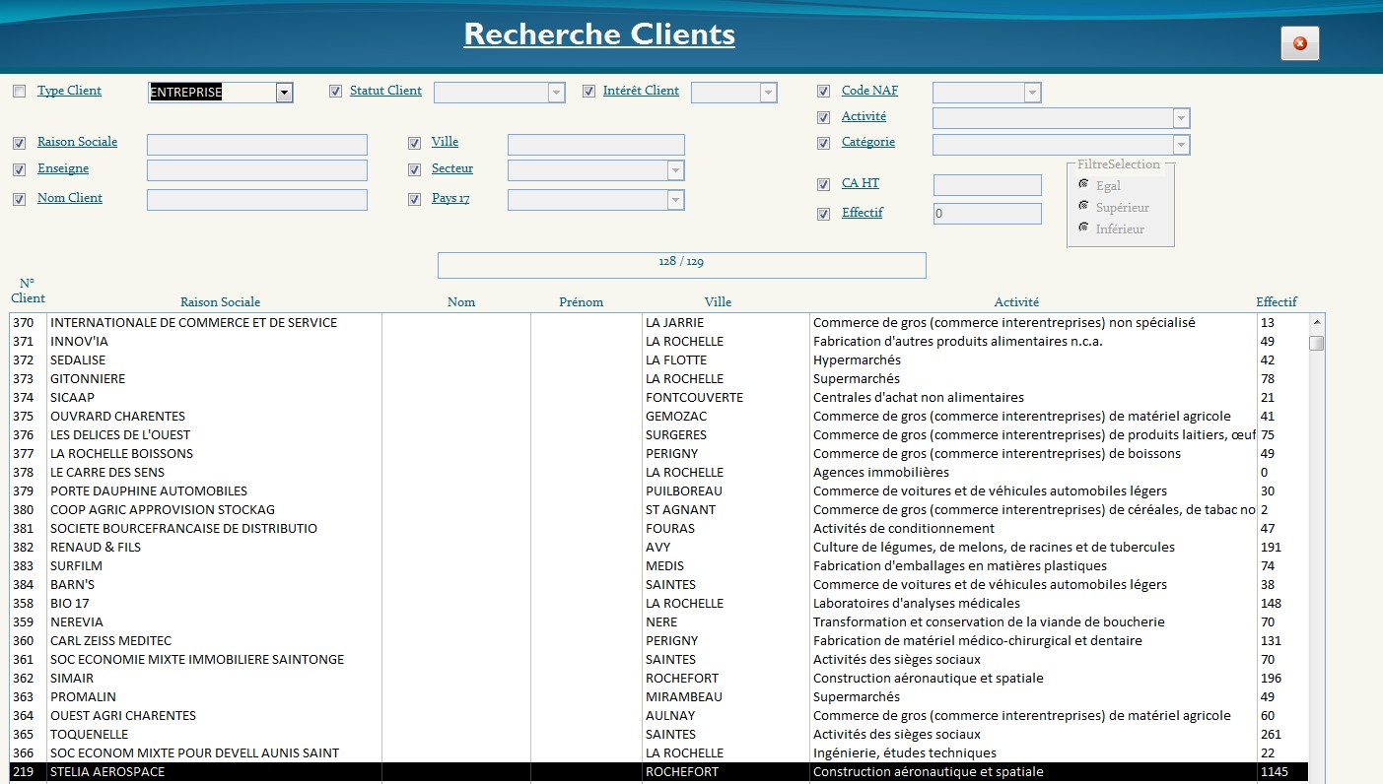The width and height of the screenshot is (1383, 784).
Task: Uncheck the Activité filter checkbox
Action: pyautogui.click(x=824, y=118)
